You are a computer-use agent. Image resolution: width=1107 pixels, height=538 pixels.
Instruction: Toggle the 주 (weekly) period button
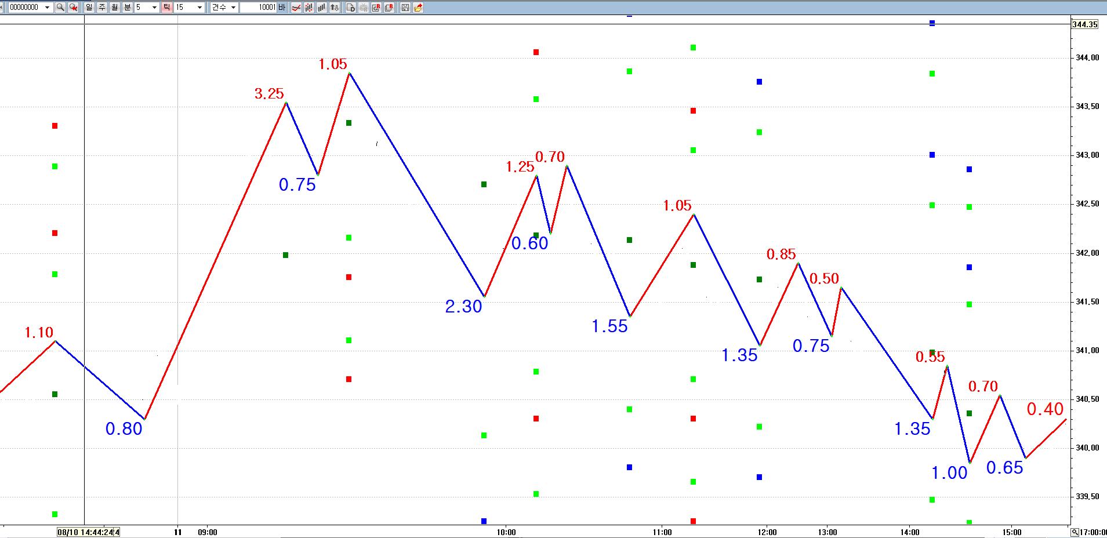tap(102, 8)
